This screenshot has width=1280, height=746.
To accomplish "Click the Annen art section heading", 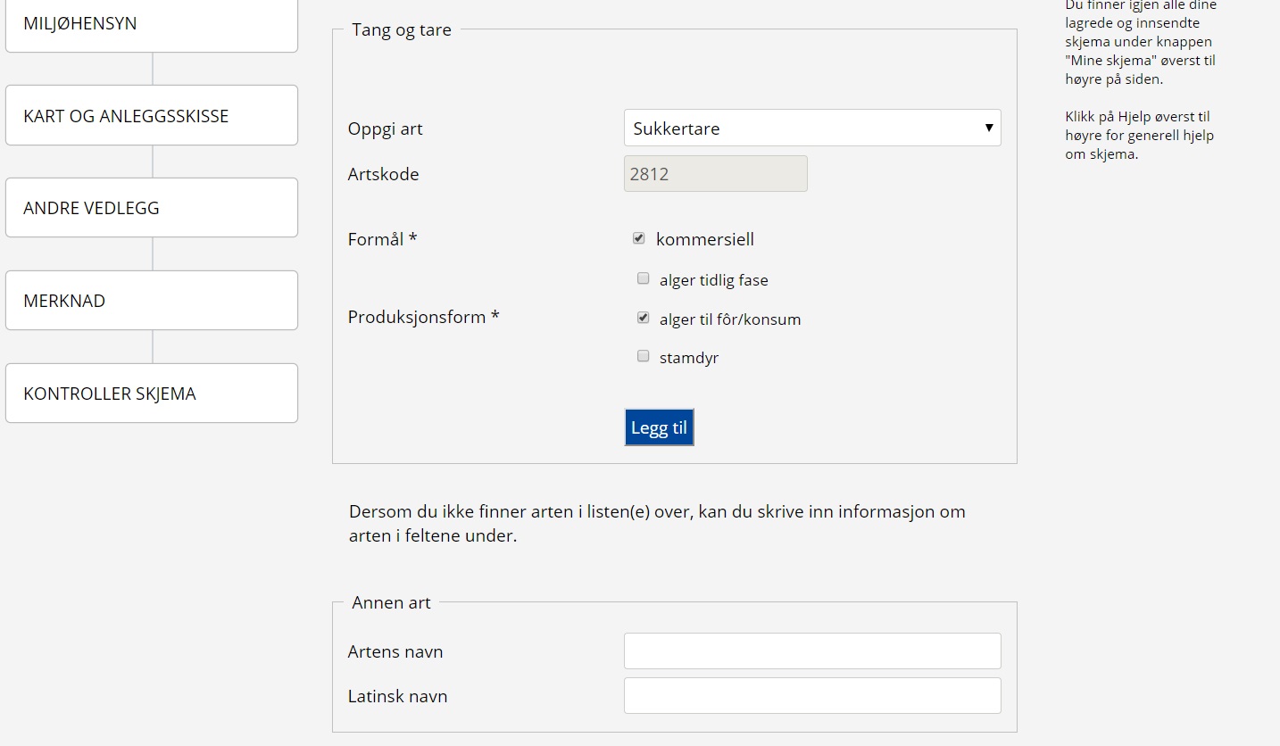I will click(391, 603).
